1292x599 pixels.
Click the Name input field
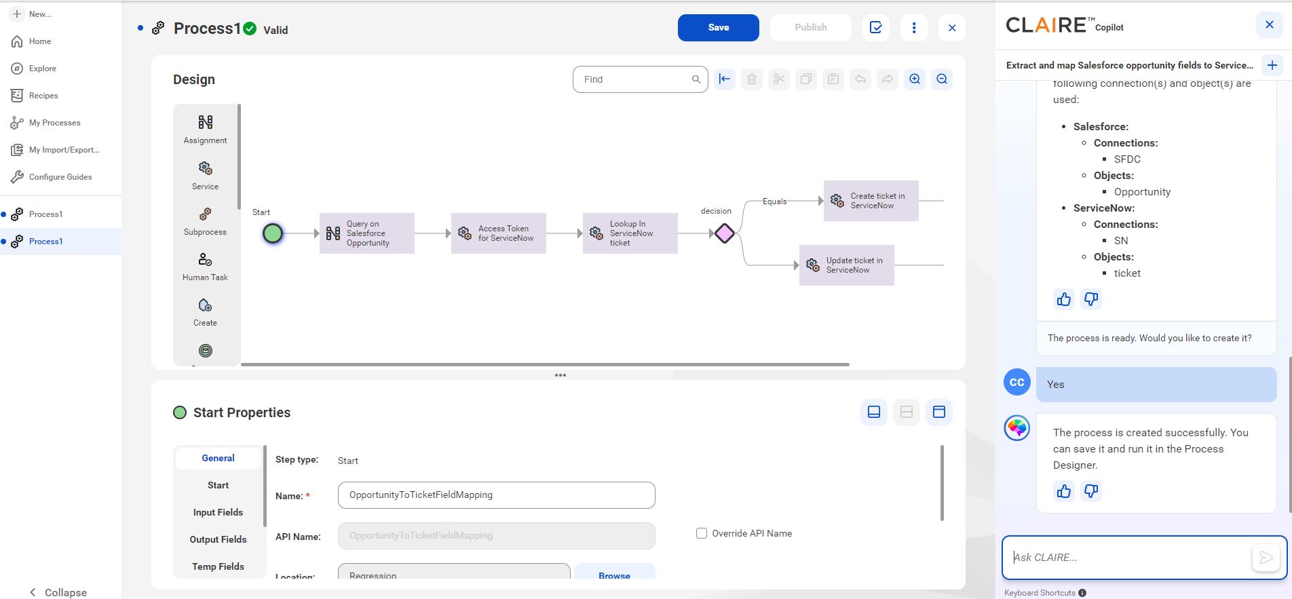click(x=497, y=495)
